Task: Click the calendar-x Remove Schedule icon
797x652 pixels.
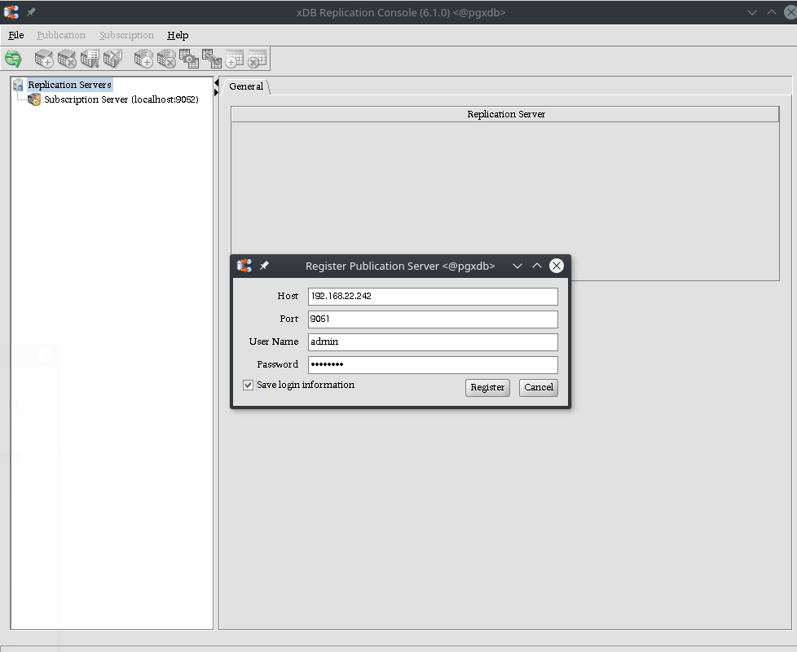Action: pos(258,59)
